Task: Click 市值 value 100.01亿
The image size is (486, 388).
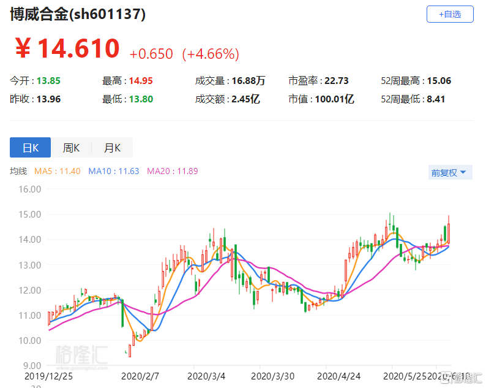Action: pyautogui.click(x=335, y=99)
